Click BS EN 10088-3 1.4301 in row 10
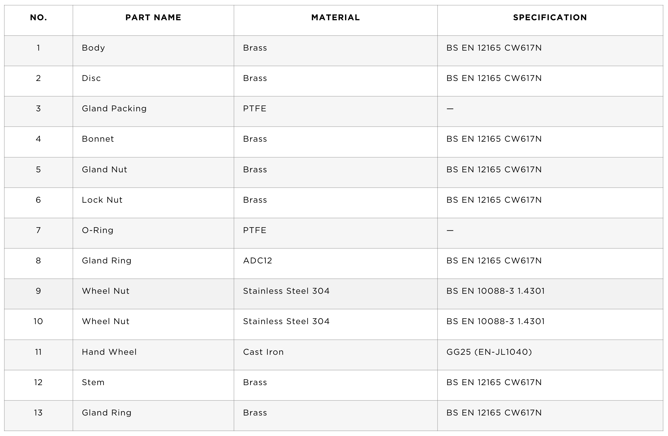 click(x=496, y=322)
